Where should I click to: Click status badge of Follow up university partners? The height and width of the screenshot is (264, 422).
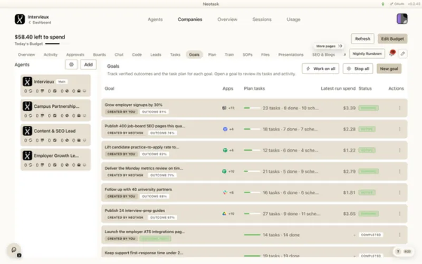click(367, 193)
